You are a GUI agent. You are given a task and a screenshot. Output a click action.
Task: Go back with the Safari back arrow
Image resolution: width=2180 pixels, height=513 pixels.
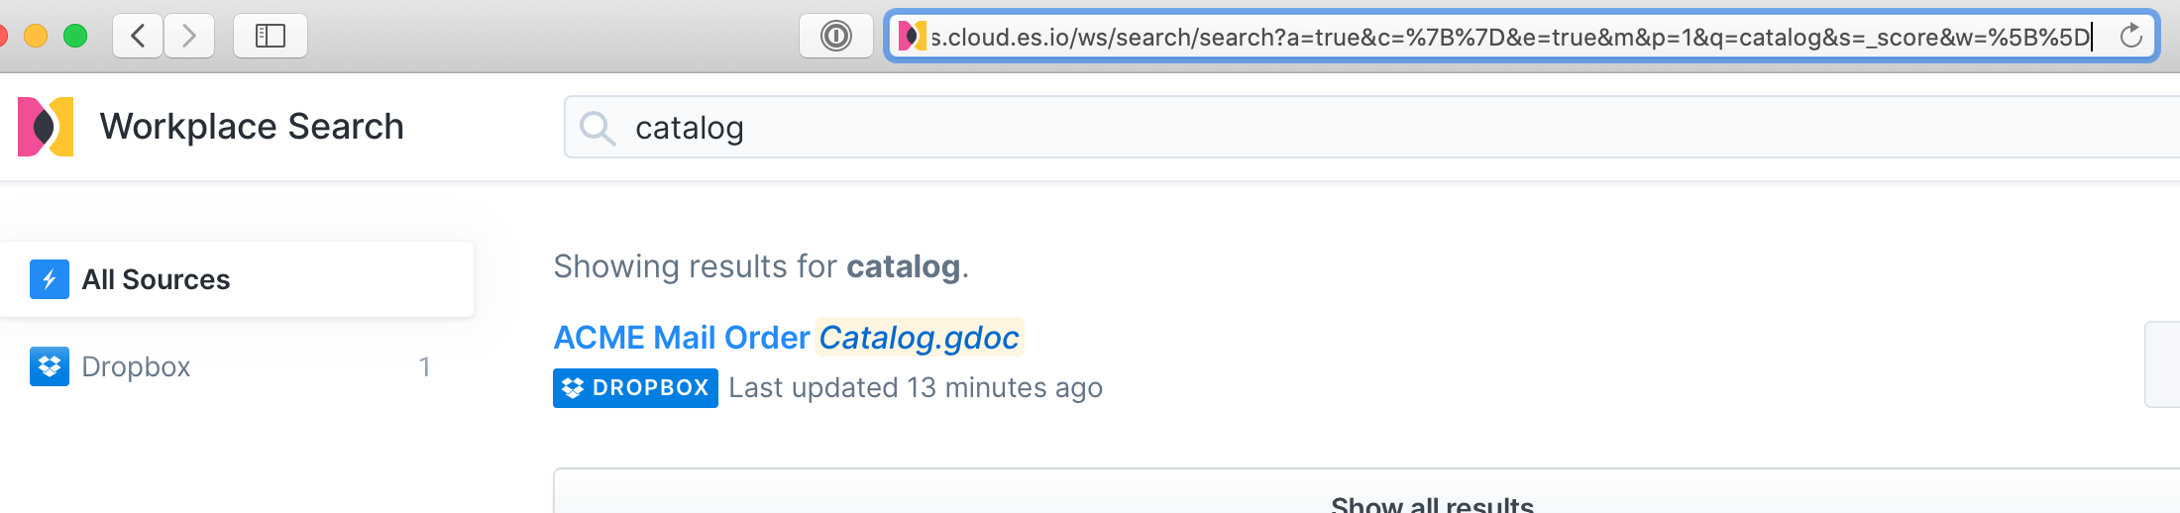[138, 37]
